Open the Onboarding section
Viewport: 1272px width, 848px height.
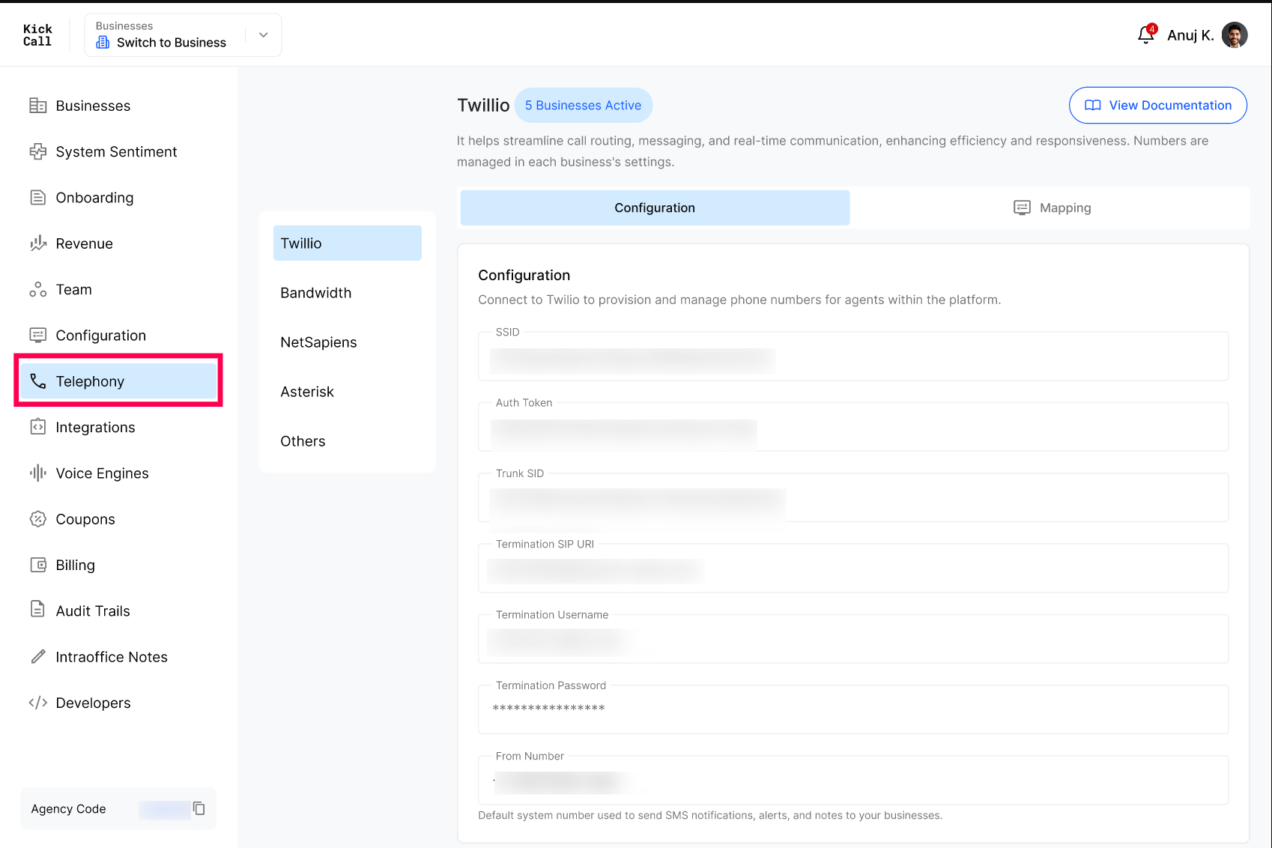[x=118, y=197]
